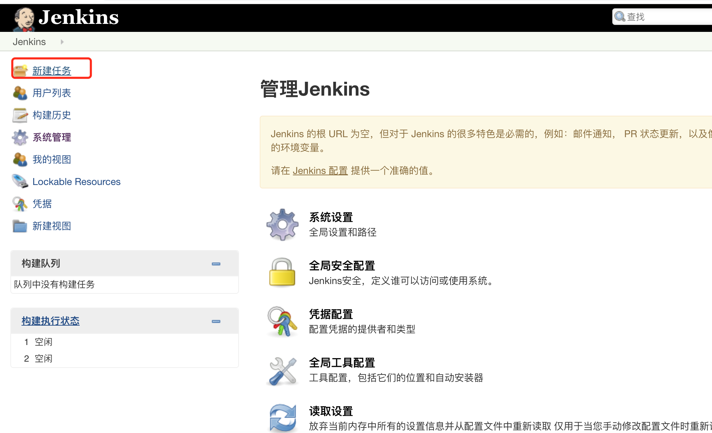Expand the Jenkins breadcrumb arrow menu
Image resolution: width=712 pixels, height=433 pixels.
62,42
